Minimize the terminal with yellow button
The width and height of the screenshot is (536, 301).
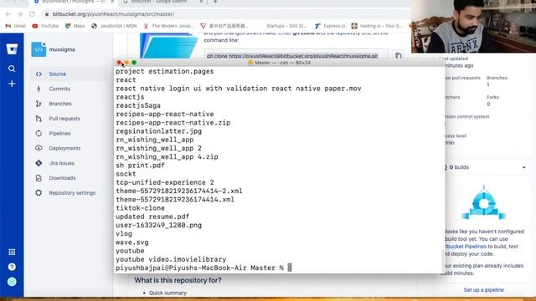(x=126, y=63)
